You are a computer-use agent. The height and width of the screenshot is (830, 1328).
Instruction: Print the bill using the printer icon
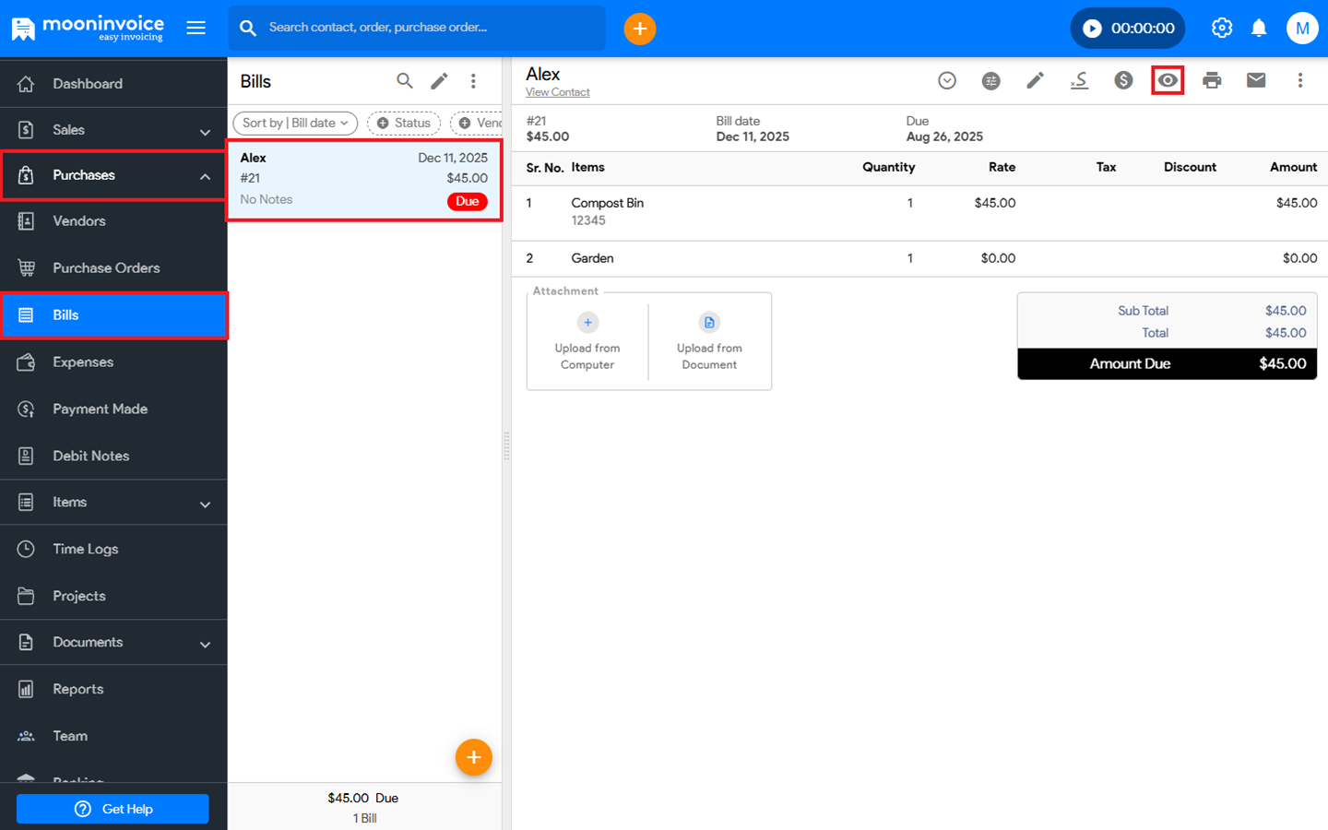tap(1212, 80)
